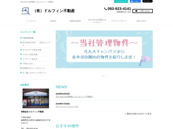Click the storefront photo under 会社案内
The height and width of the screenshot is (129, 173).
click(36, 98)
